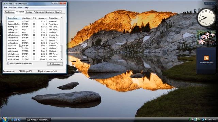Open the Options menu
Viewport: 218px width, 122px height.
click(13, 7)
